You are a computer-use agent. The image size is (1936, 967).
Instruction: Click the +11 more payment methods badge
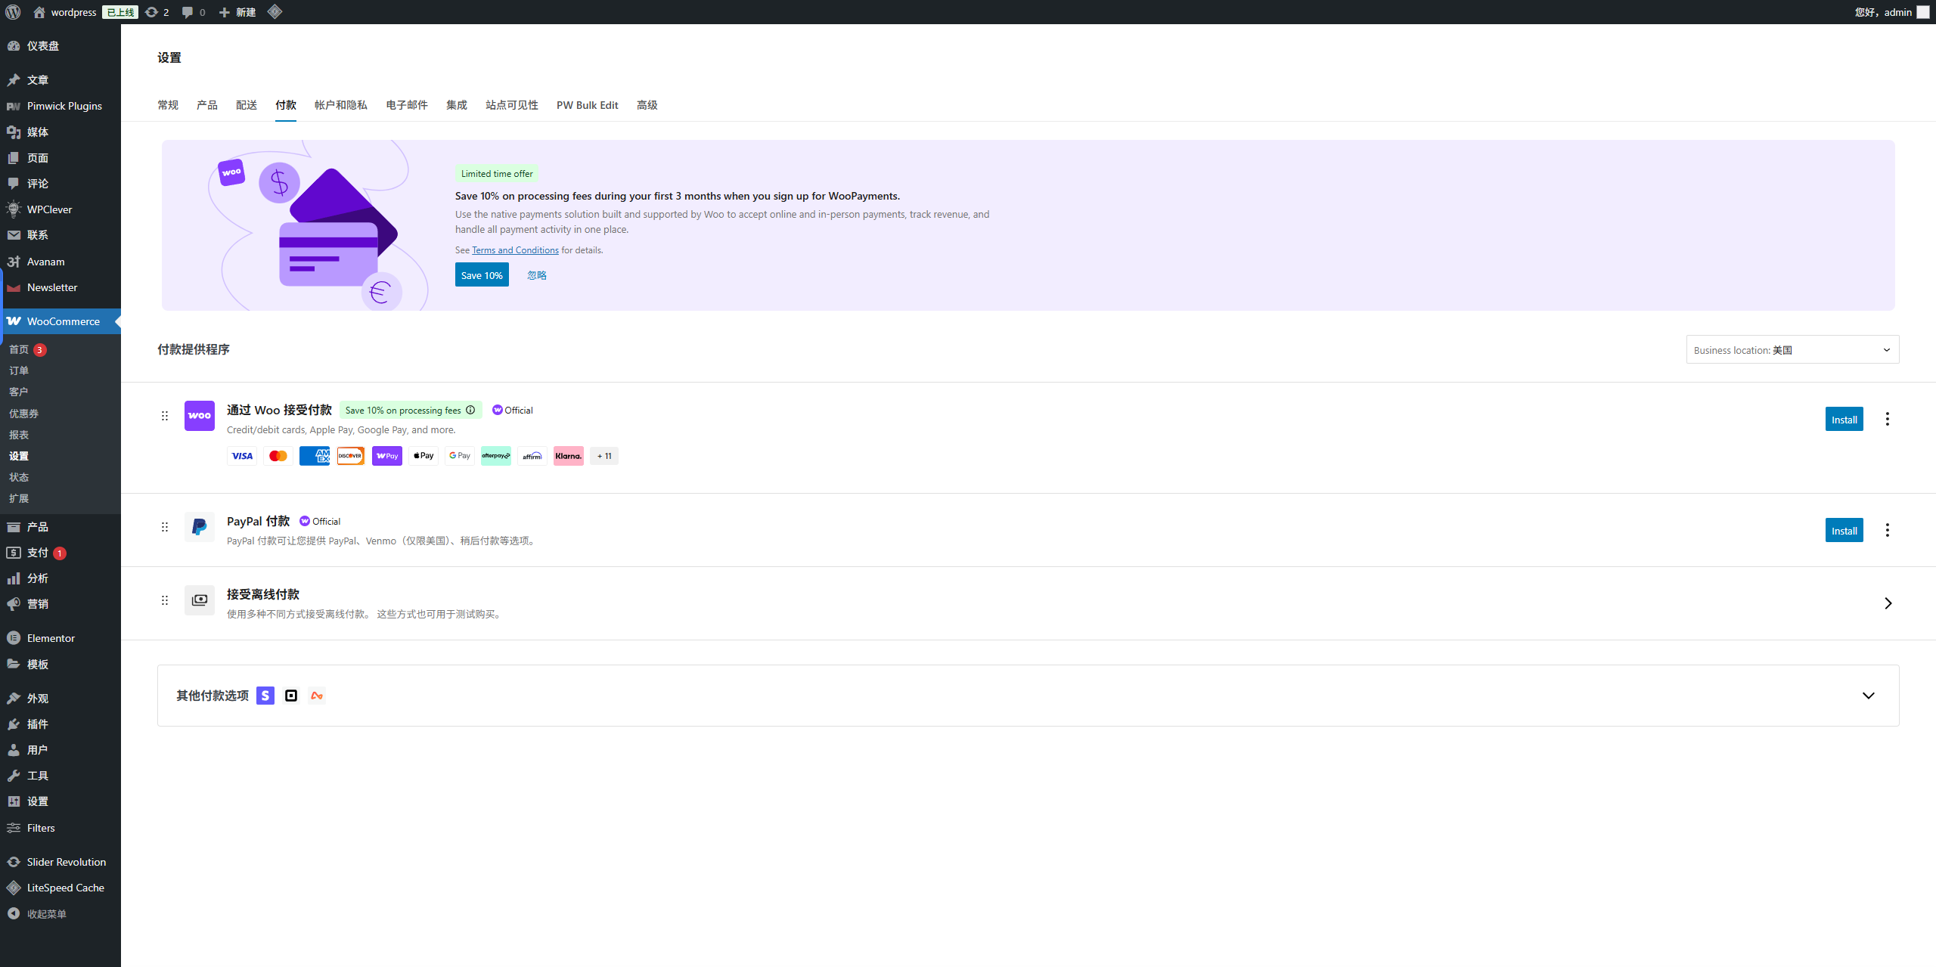click(x=604, y=456)
